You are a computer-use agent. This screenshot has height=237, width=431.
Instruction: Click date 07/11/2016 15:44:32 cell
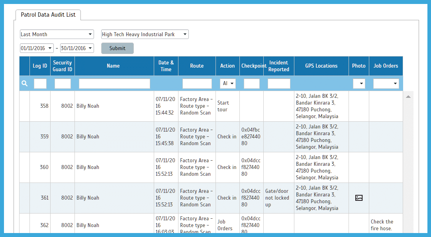[166, 106]
